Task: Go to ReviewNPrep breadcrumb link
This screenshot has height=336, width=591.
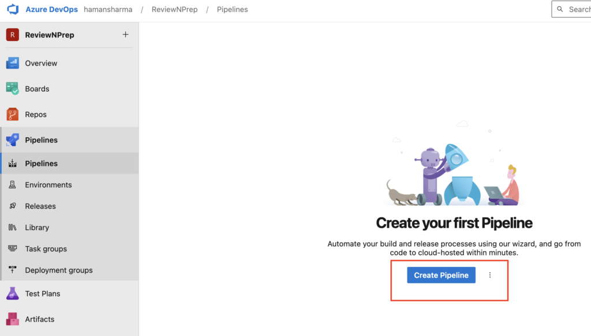Action: (174, 9)
